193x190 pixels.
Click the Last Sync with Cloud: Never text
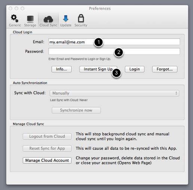[x=69, y=100]
